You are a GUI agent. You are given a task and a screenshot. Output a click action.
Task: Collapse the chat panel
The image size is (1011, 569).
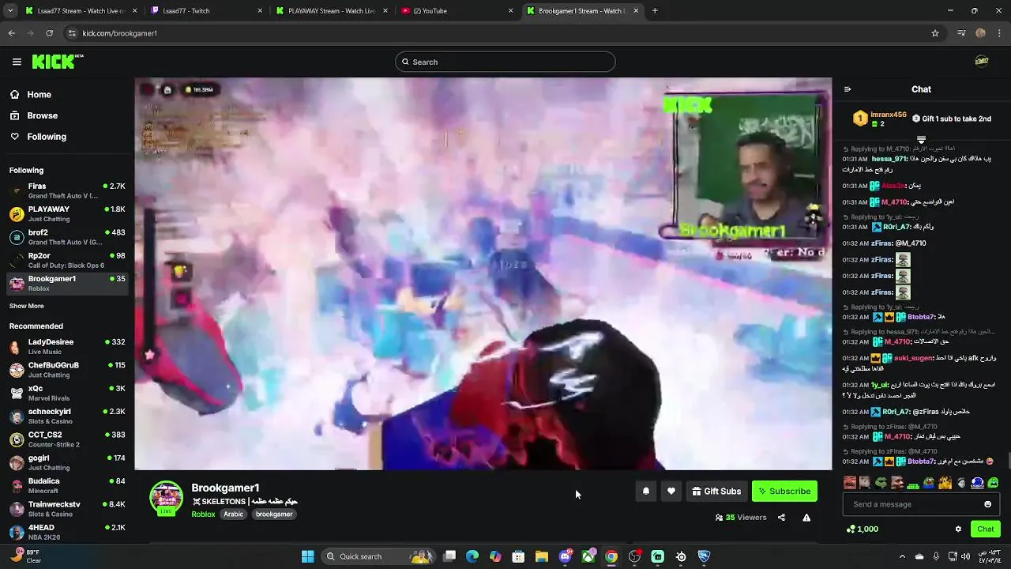click(848, 89)
